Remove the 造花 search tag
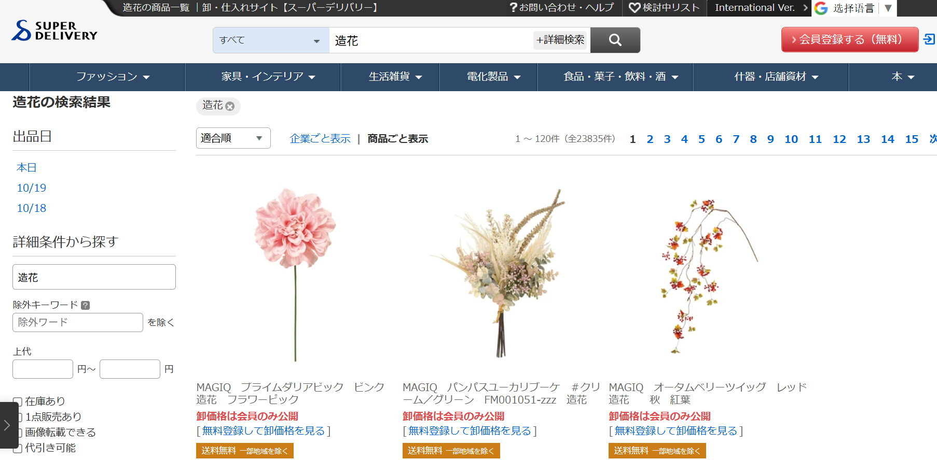 pyautogui.click(x=230, y=106)
